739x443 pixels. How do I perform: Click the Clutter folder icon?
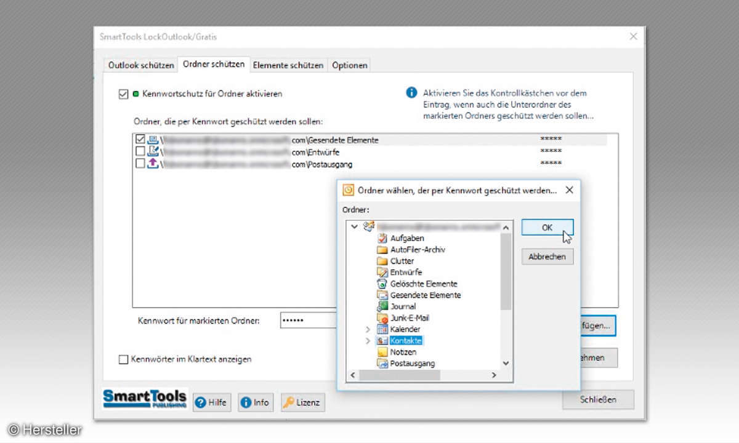pos(382,261)
